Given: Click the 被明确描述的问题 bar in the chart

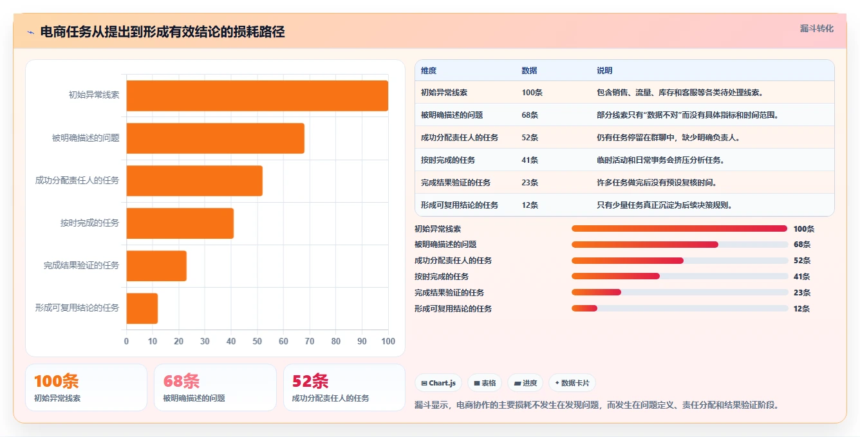Looking at the screenshot, I should pos(215,138).
